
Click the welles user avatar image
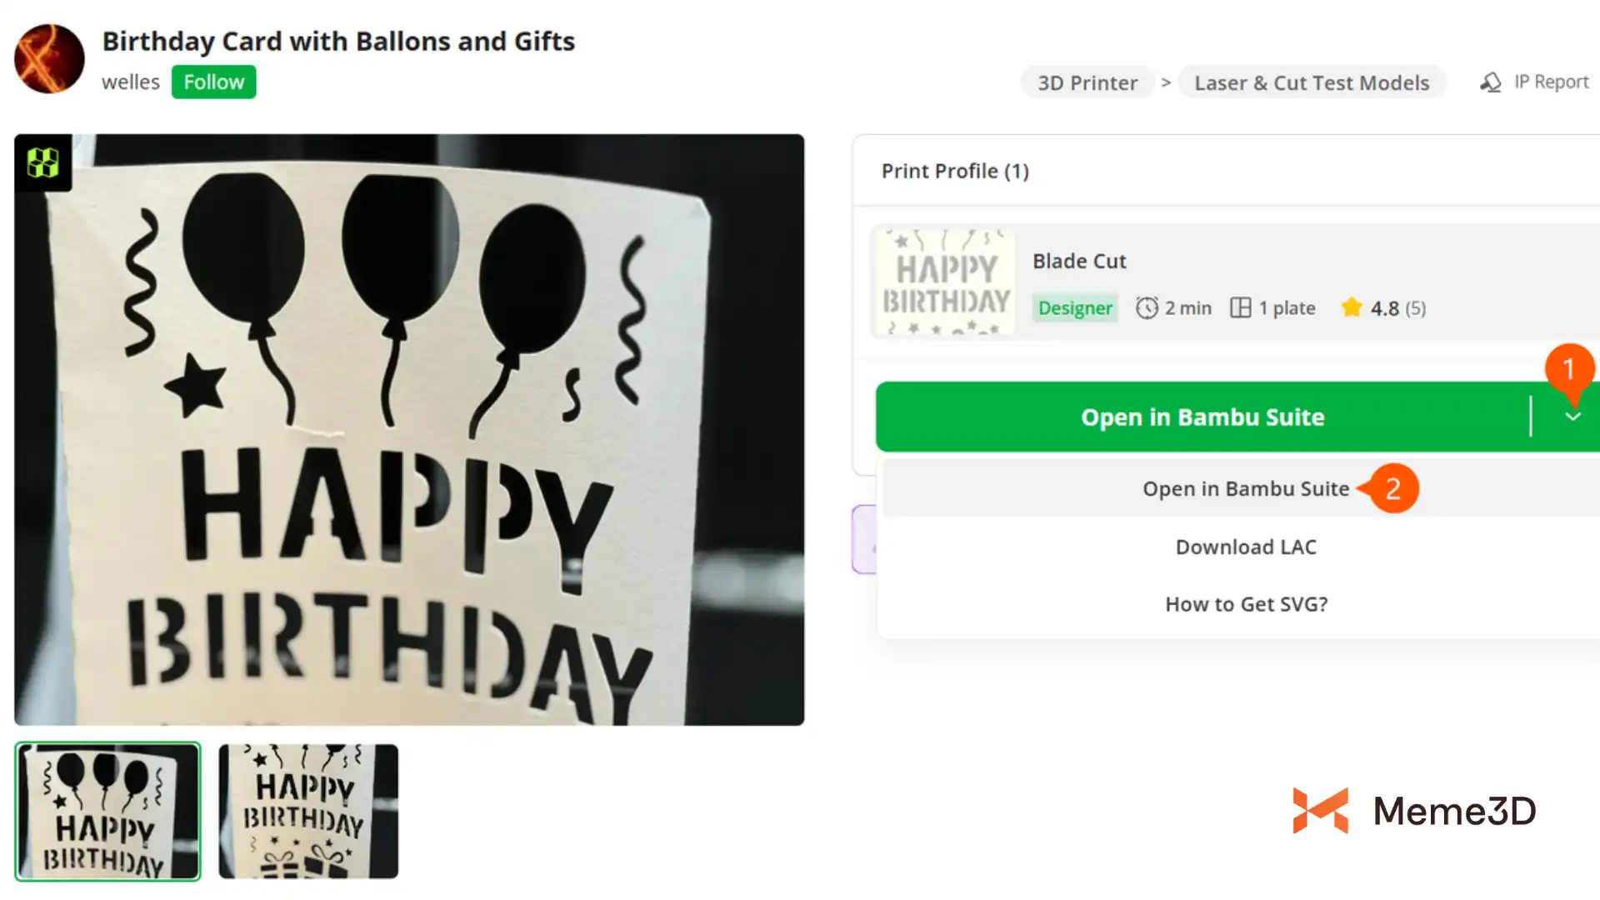pyautogui.click(x=49, y=59)
